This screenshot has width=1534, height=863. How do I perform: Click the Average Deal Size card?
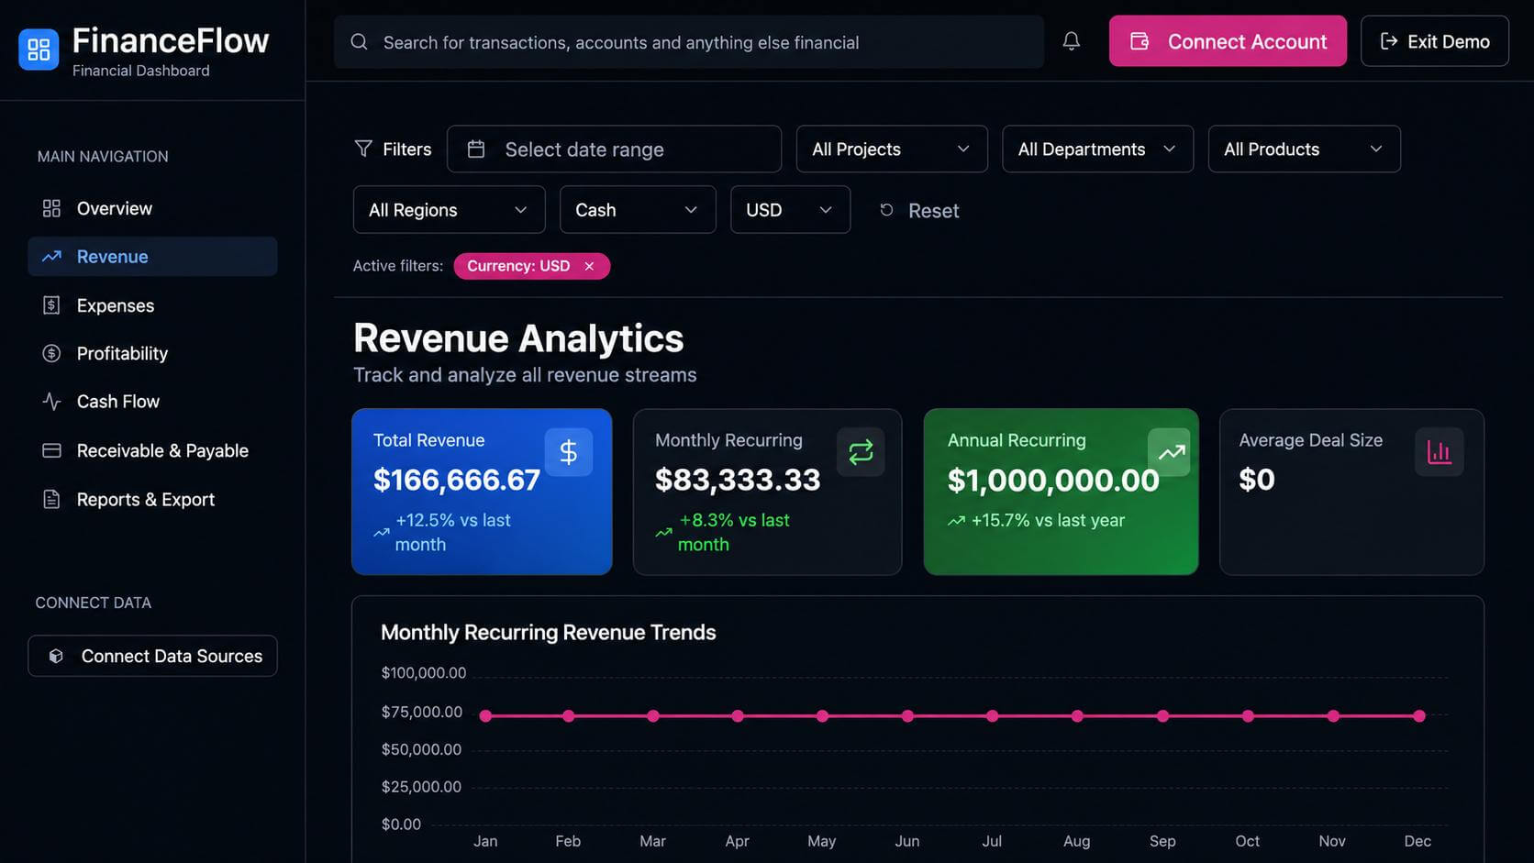pyautogui.click(x=1351, y=492)
